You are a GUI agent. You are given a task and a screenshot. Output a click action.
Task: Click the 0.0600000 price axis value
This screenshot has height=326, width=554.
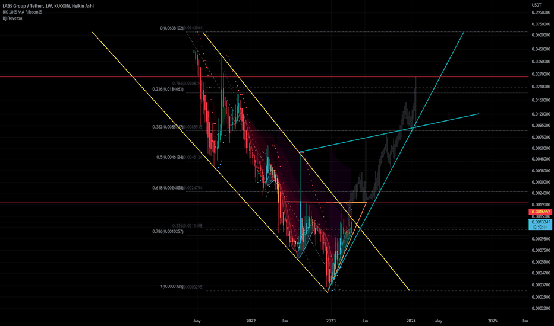tap(541, 35)
